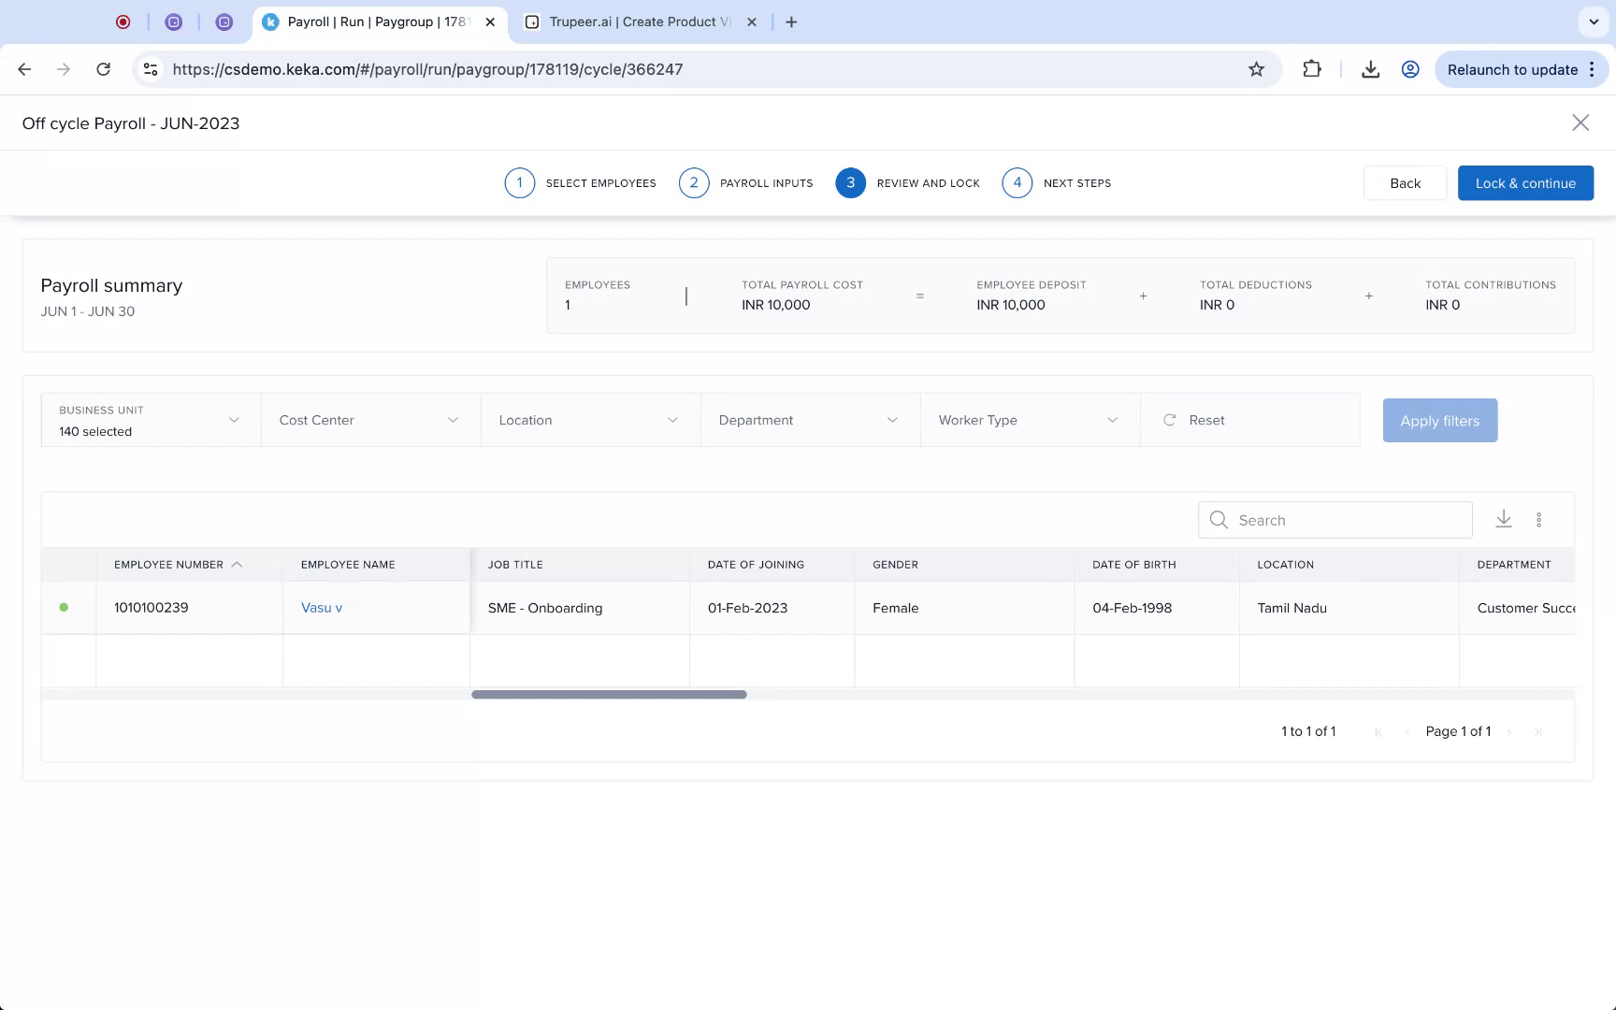Click the red screen-recording indicator icon
The height and width of the screenshot is (1010, 1616).
(123, 21)
